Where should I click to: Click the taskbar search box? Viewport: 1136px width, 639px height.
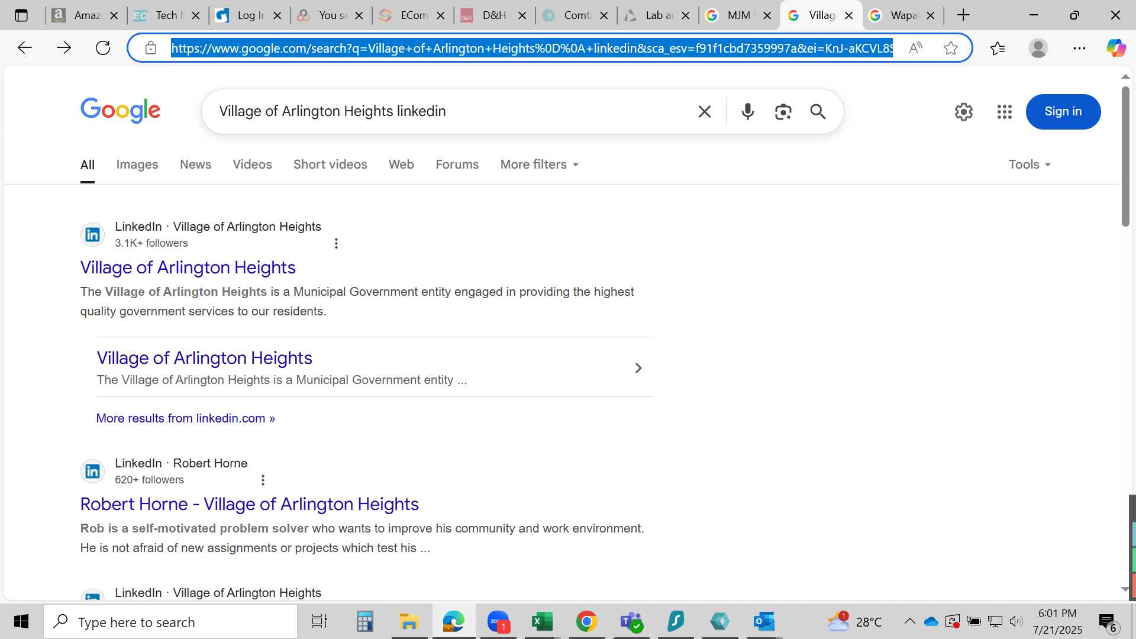point(170,622)
